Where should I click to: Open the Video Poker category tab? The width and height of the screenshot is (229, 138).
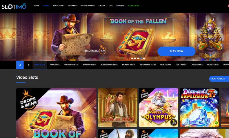pyautogui.click(x=213, y=65)
